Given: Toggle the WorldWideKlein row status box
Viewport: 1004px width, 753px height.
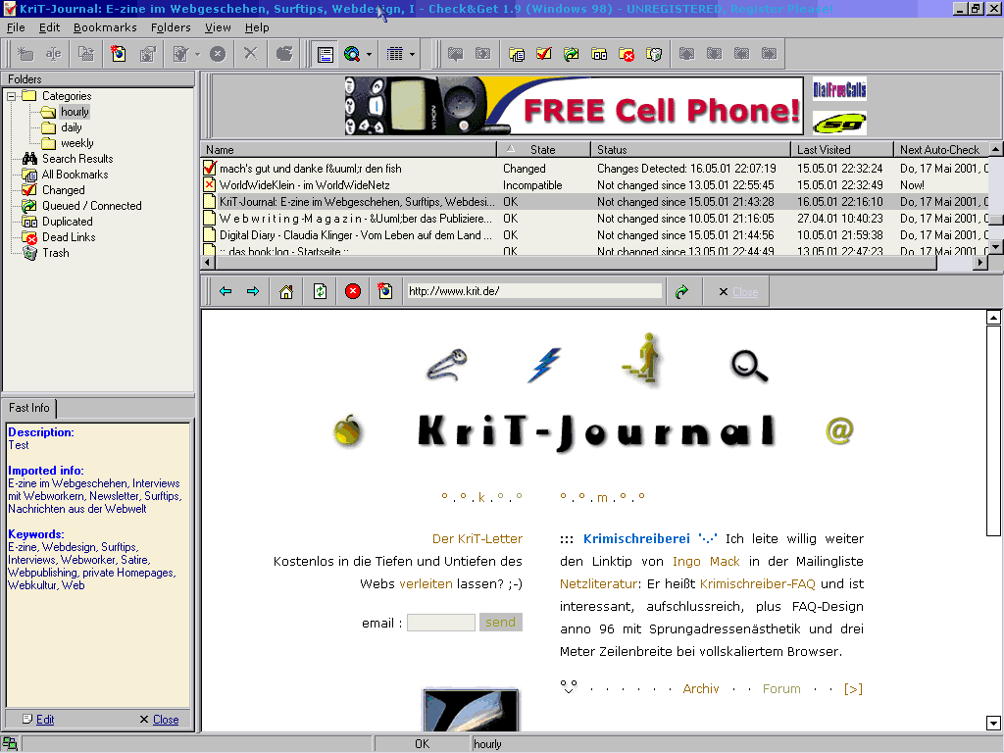Looking at the screenshot, I should (210, 185).
